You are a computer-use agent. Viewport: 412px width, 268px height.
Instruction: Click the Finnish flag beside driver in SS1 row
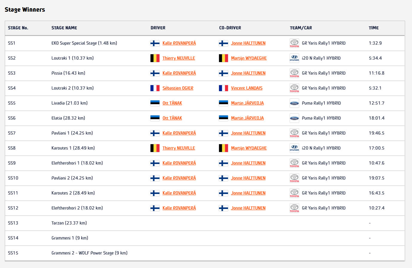(x=155, y=43)
